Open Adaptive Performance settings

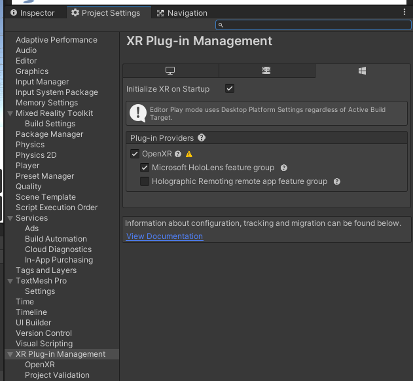click(x=56, y=40)
